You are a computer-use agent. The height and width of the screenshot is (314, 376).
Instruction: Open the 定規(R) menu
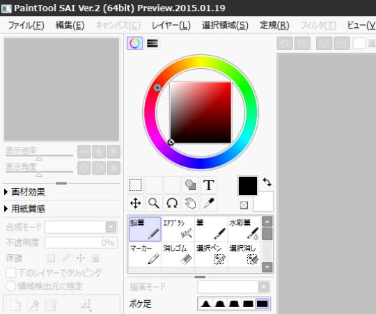[x=274, y=25]
